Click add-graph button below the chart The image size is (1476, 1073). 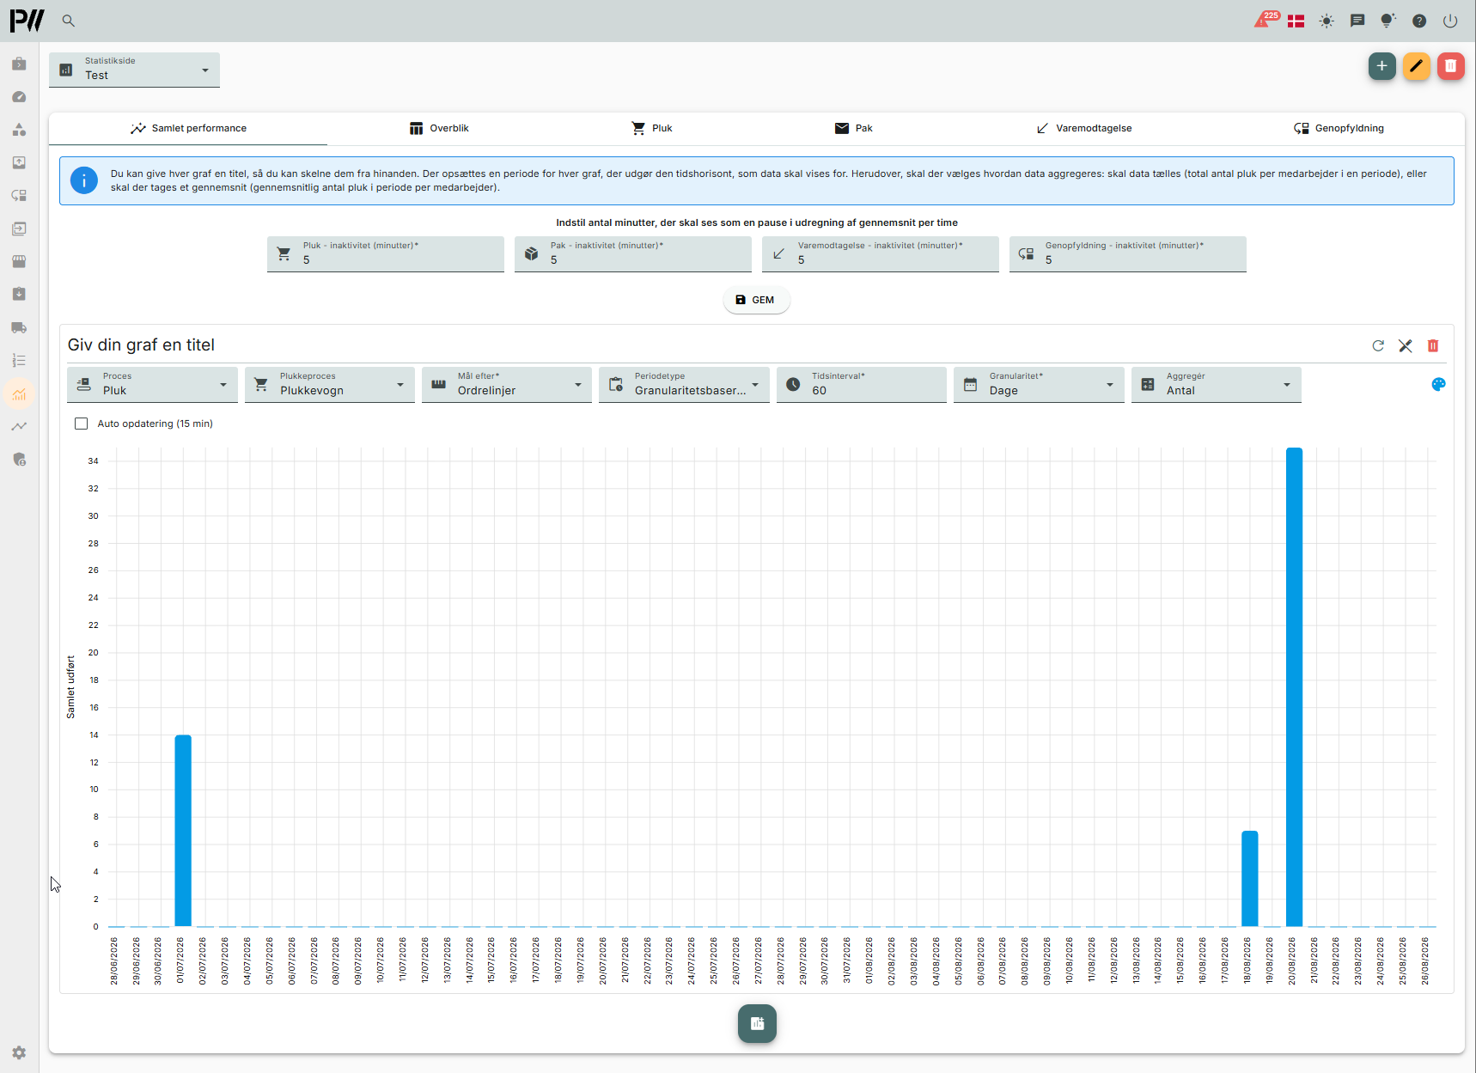click(757, 1023)
